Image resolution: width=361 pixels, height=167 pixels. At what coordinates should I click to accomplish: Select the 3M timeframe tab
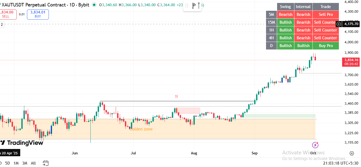pyautogui.click(x=25, y=163)
